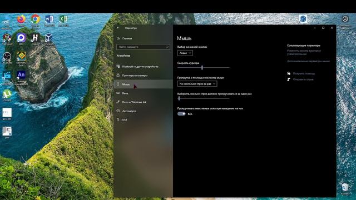The image size is (356, 200).
Task: Open the Bluetooth и другие устройства section
Action: (143, 67)
